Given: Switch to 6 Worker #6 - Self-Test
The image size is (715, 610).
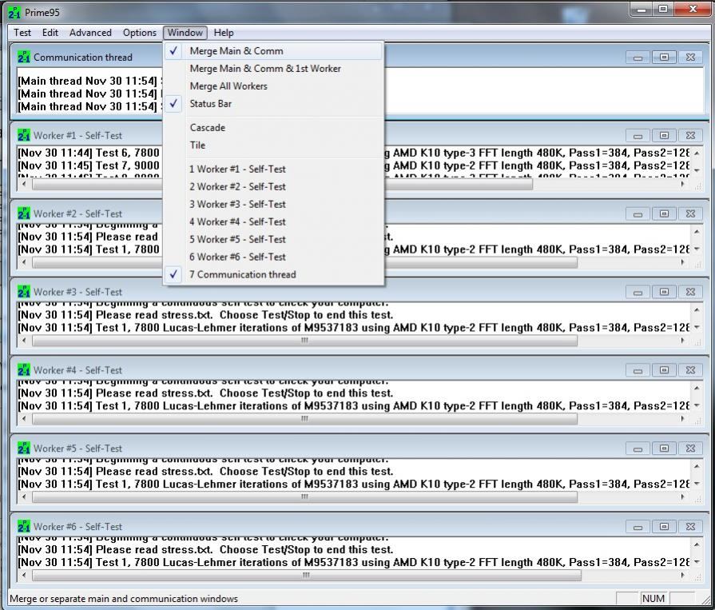Looking at the screenshot, I should 273,257.
